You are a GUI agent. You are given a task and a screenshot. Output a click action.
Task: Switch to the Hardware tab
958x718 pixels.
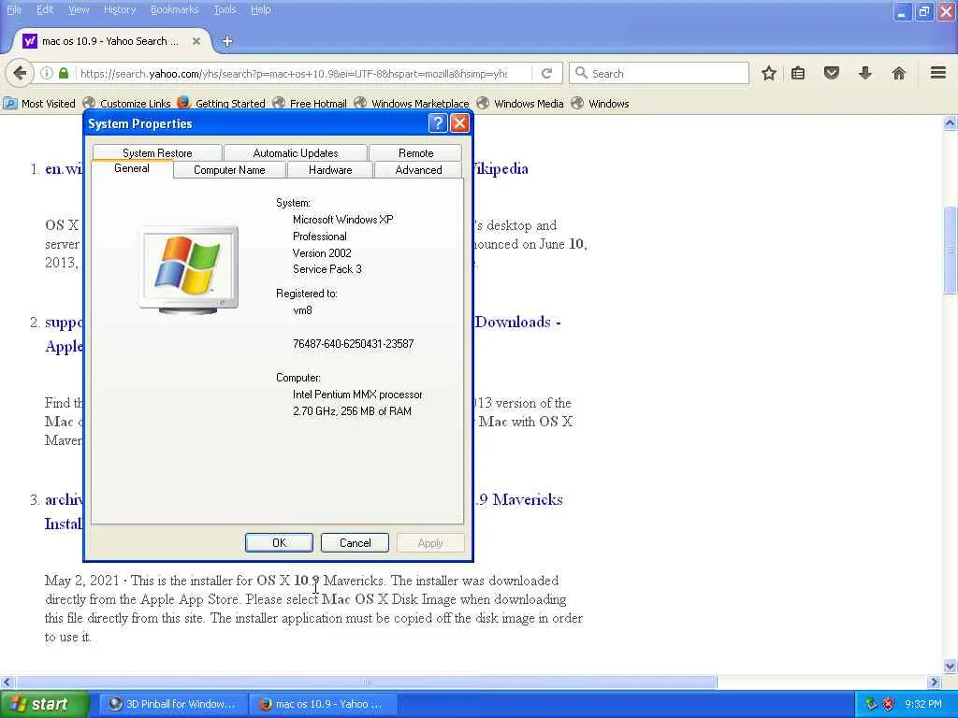[x=330, y=170]
